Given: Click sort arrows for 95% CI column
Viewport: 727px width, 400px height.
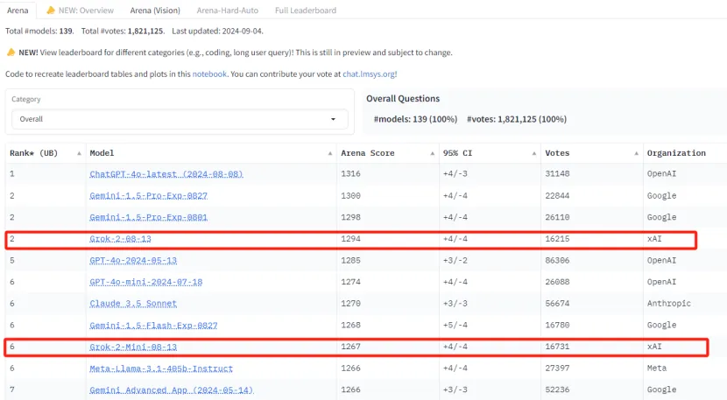Looking at the screenshot, I should tap(534, 153).
